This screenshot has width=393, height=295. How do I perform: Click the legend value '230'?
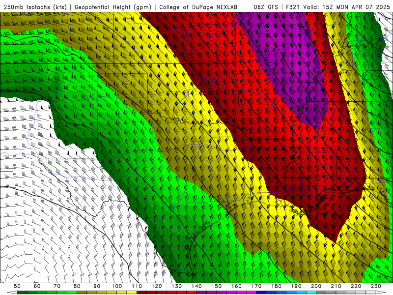click(376, 286)
